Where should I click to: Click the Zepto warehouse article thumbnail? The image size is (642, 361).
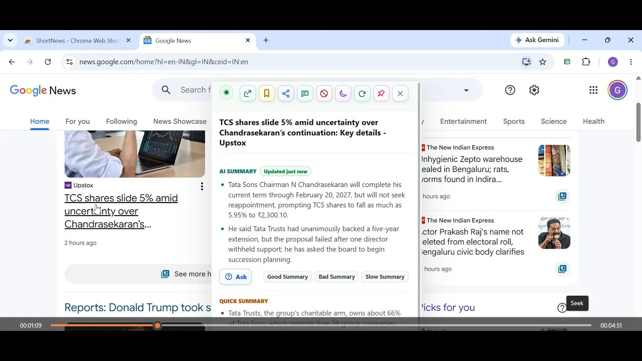pyautogui.click(x=554, y=160)
